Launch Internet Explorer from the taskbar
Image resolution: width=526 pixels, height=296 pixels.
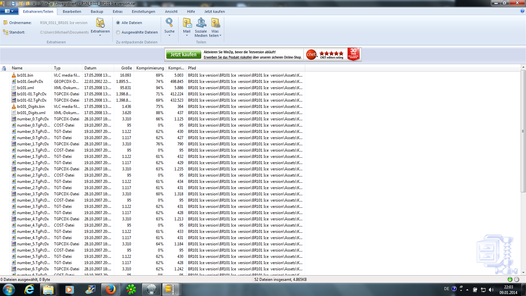coord(30,290)
